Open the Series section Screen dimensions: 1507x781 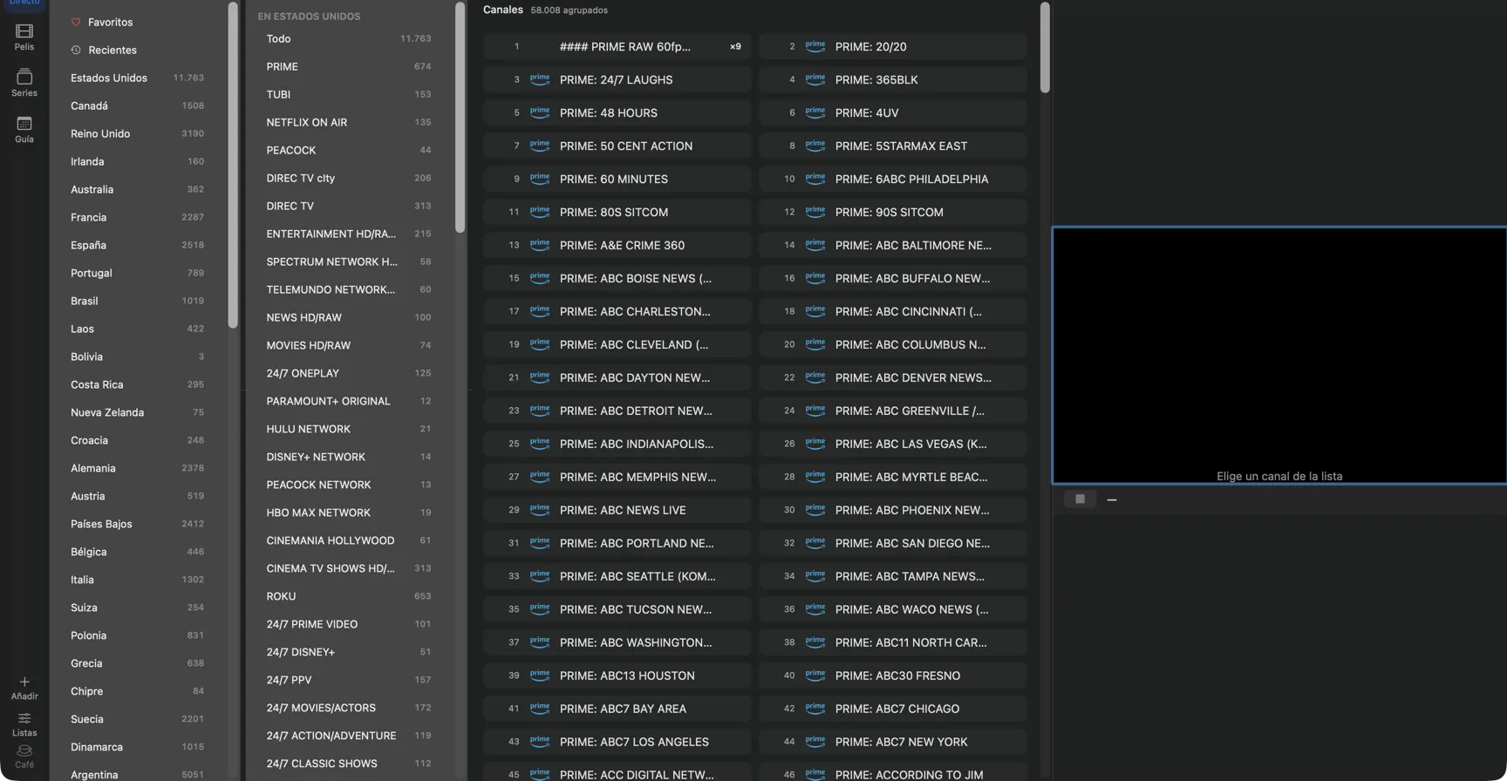pos(24,82)
